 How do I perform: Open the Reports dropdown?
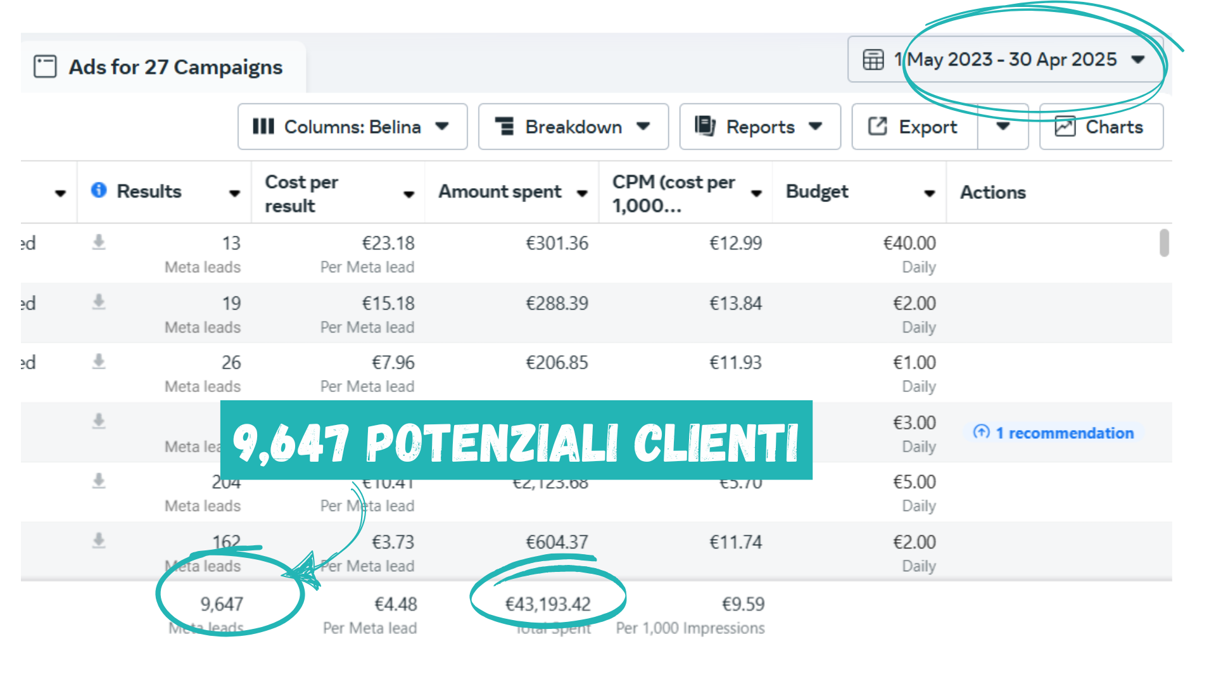pos(760,127)
